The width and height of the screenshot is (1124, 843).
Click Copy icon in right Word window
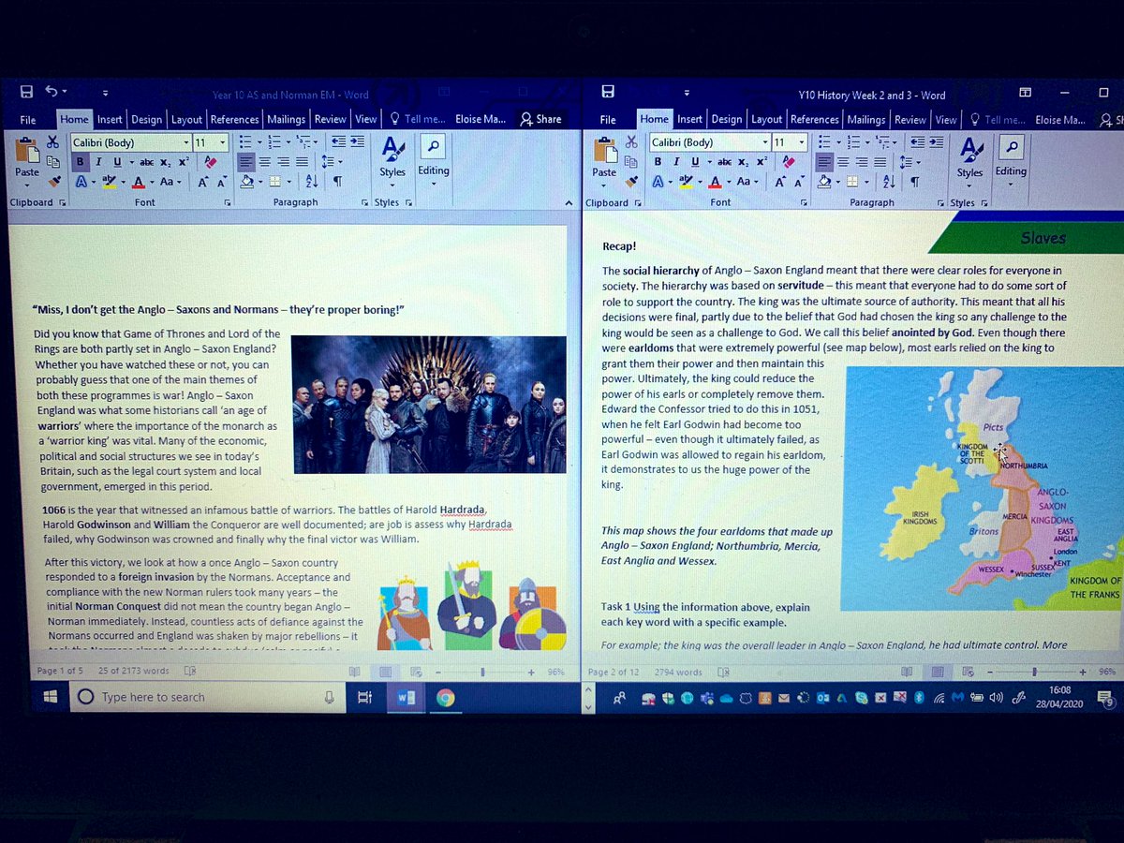pos(631,162)
